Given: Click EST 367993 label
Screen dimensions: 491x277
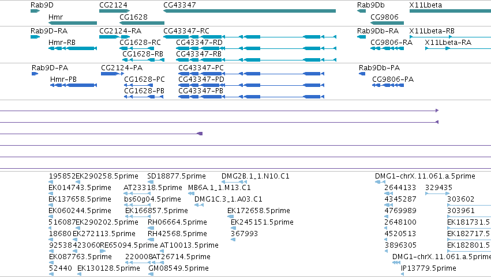Looking at the screenshot, I should coord(244,234).
